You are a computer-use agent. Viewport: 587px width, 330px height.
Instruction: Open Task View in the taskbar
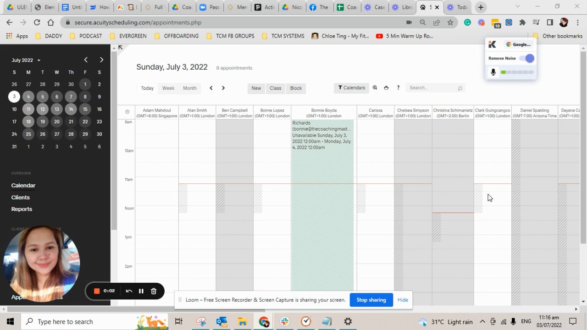179,322
